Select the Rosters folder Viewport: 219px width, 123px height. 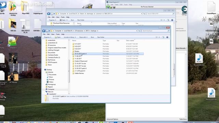[x=77, y=51]
